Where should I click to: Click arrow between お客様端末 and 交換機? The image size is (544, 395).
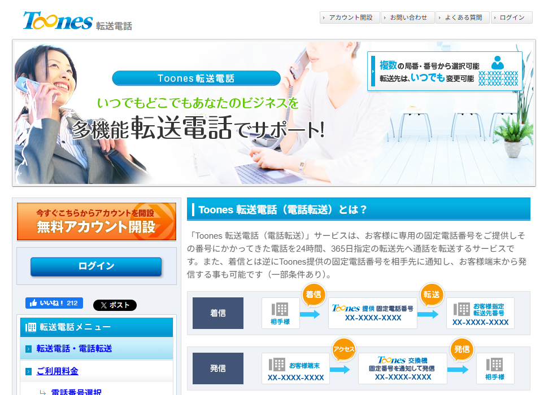[340, 370]
